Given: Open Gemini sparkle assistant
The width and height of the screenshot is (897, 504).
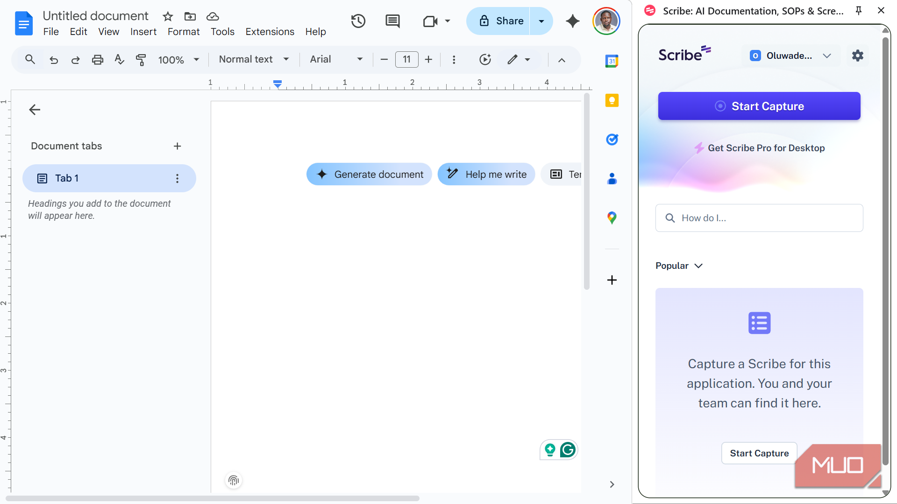Looking at the screenshot, I should pos(572,21).
